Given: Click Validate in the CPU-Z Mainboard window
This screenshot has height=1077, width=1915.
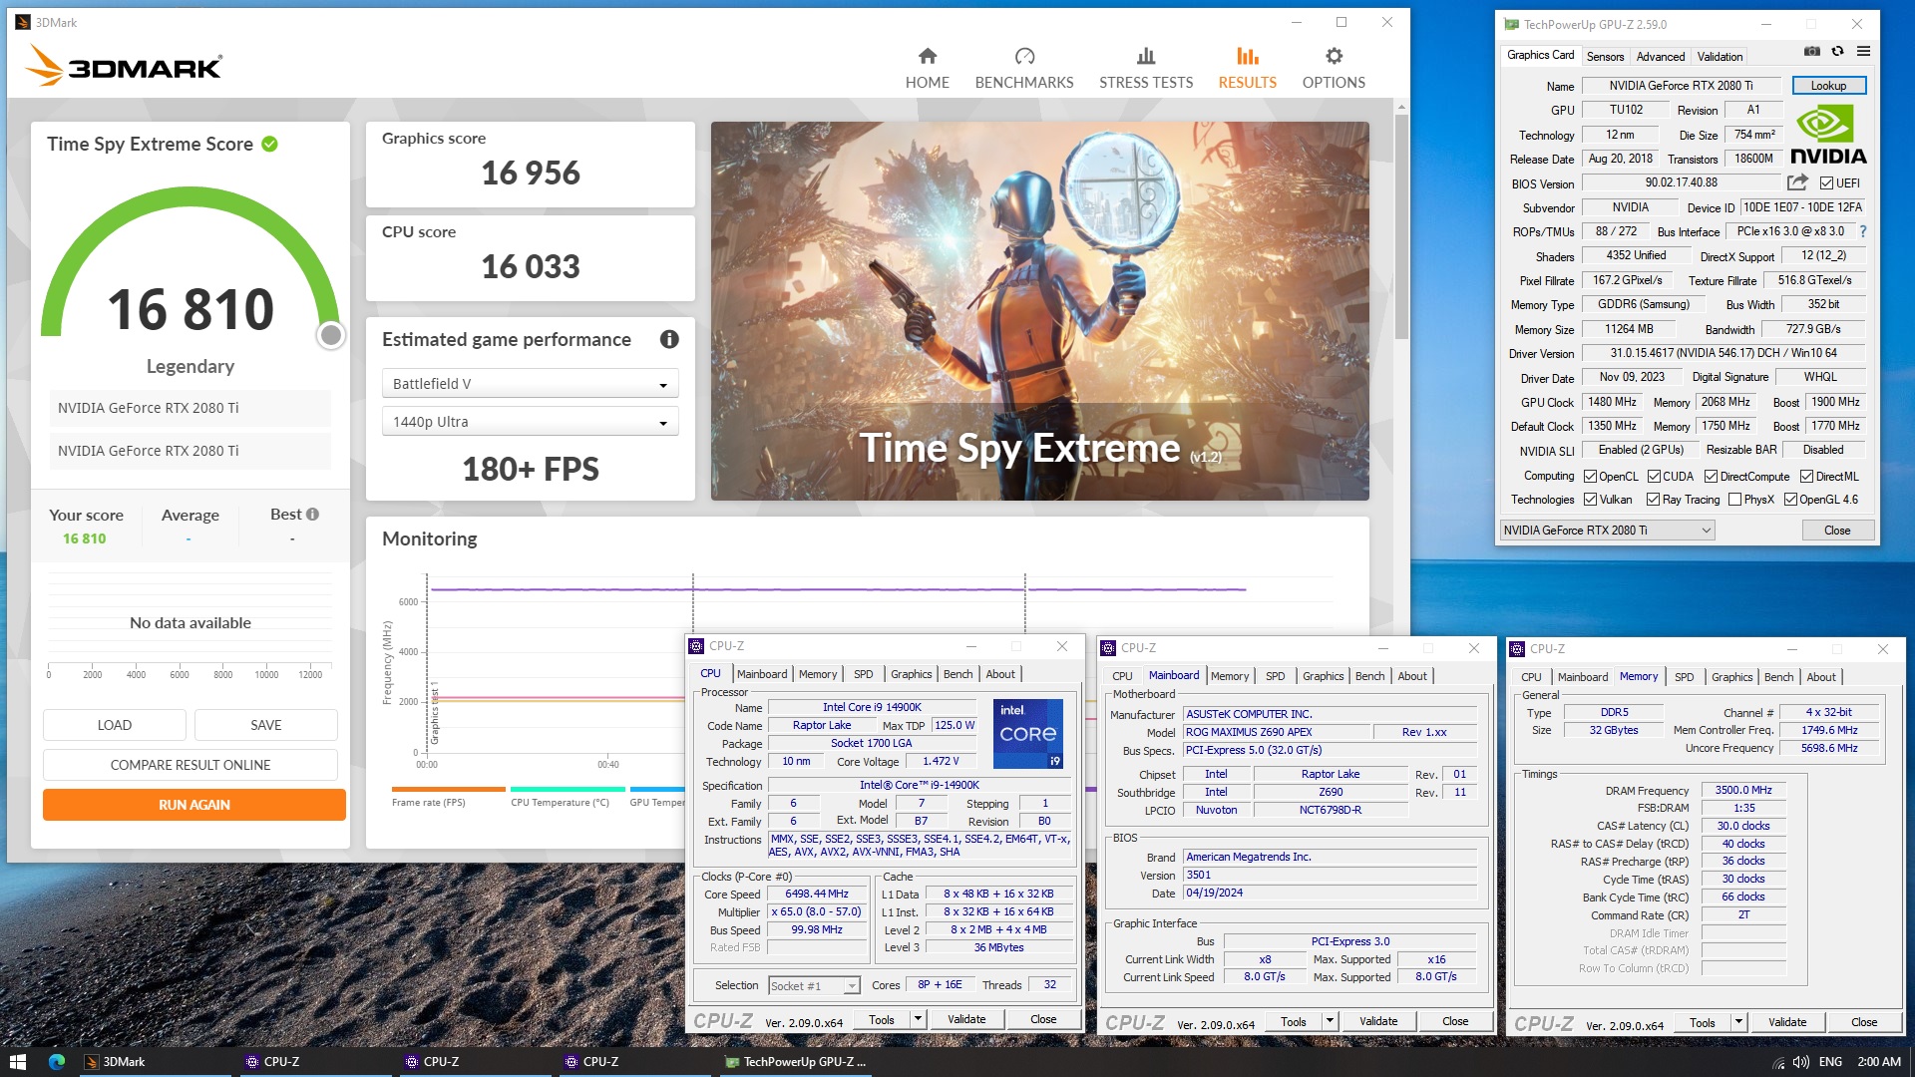Looking at the screenshot, I should 1378,1021.
